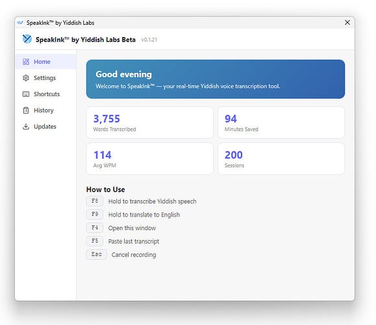Viewport: 376px width, 325px height.
Task: Click the Home grid icon in sidebar
Action: tap(26, 62)
